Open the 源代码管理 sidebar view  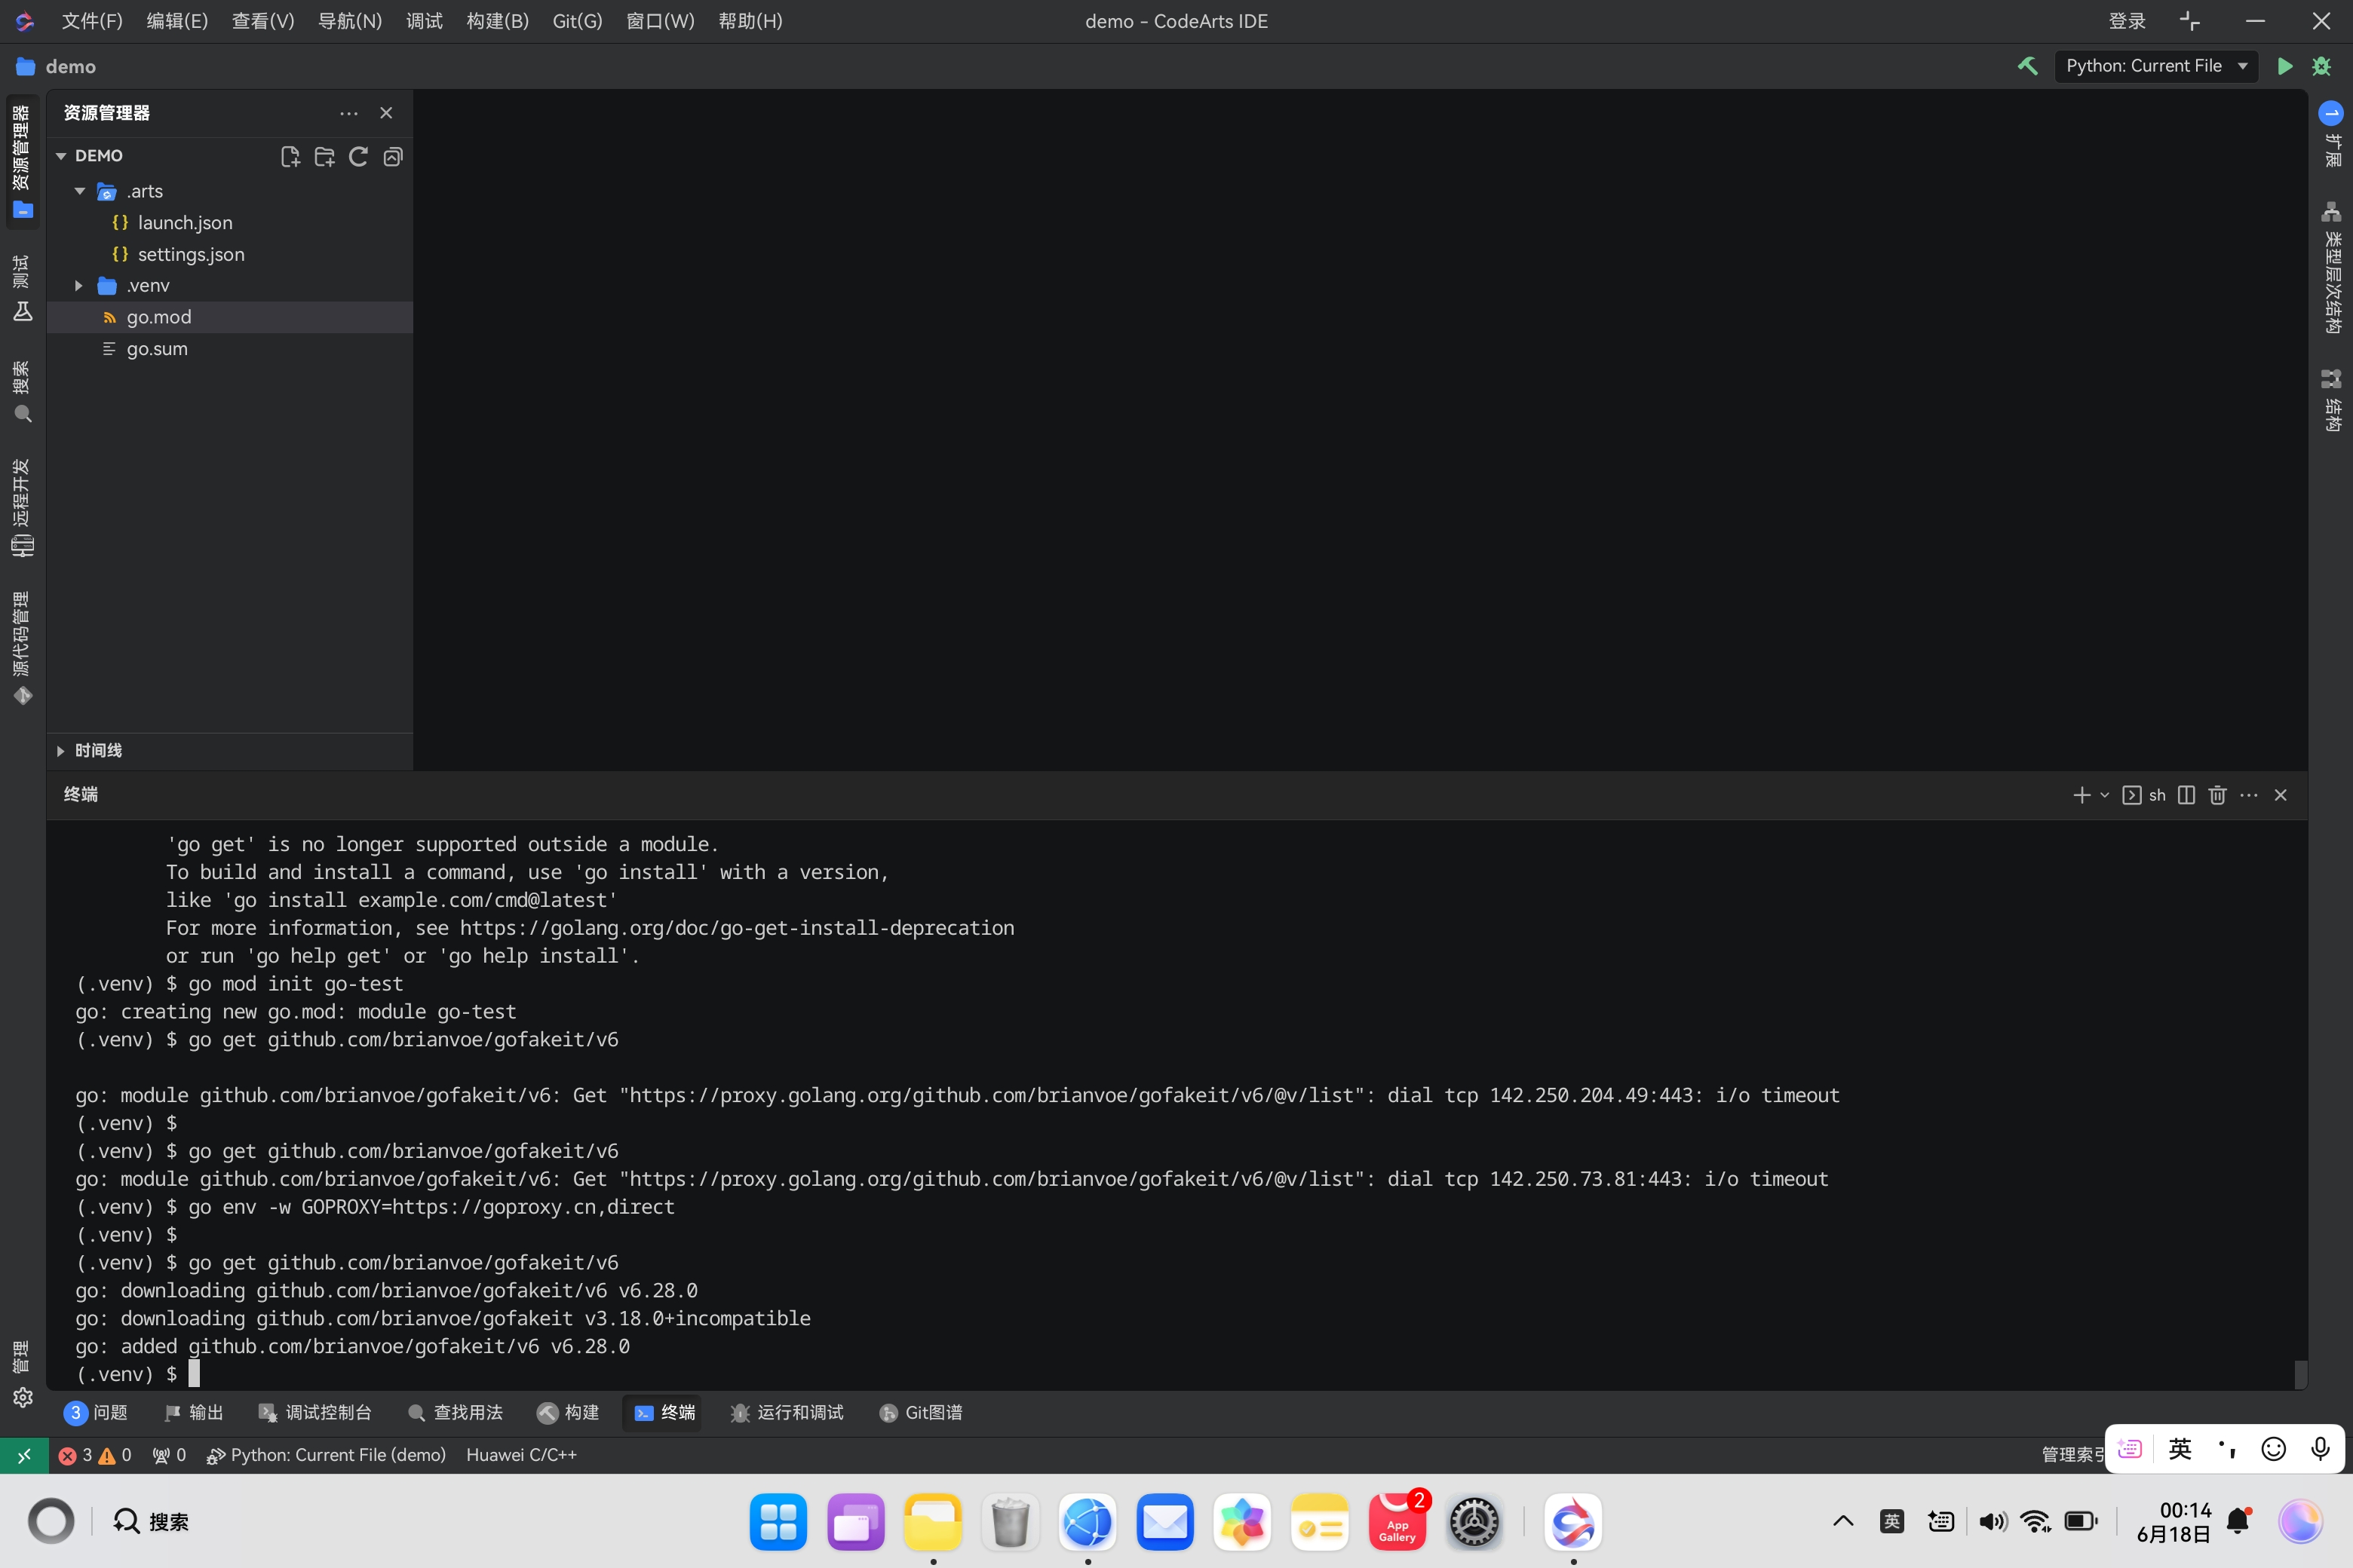tap(22, 648)
